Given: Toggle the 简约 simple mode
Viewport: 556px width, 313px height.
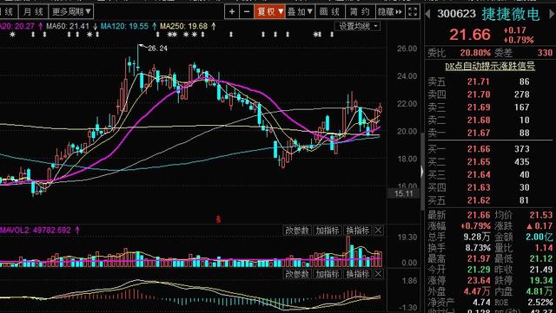Looking at the screenshot, I should coord(360,12).
